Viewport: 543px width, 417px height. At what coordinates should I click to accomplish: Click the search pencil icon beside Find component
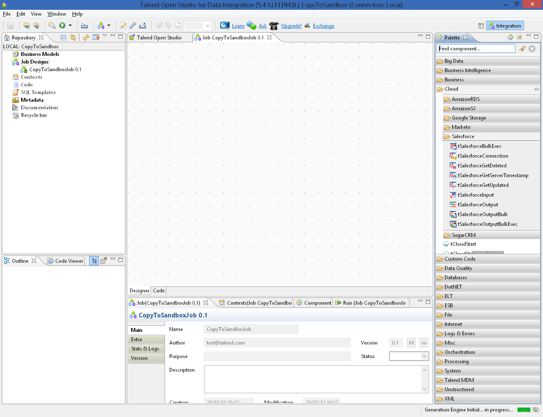[522, 49]
